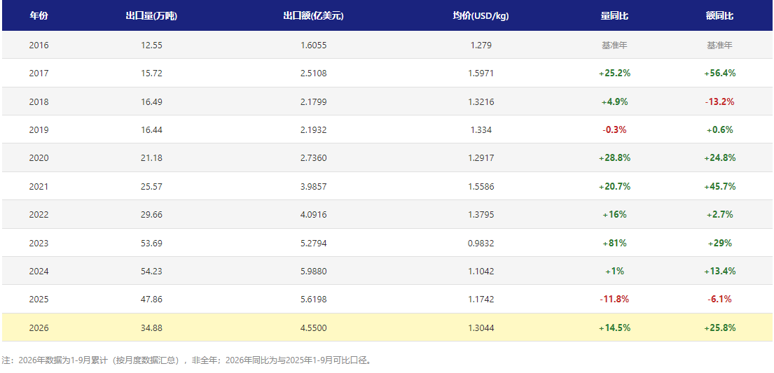Select the 2025 year cell
Screen dimensions: 774x373
tap(39, 299)
